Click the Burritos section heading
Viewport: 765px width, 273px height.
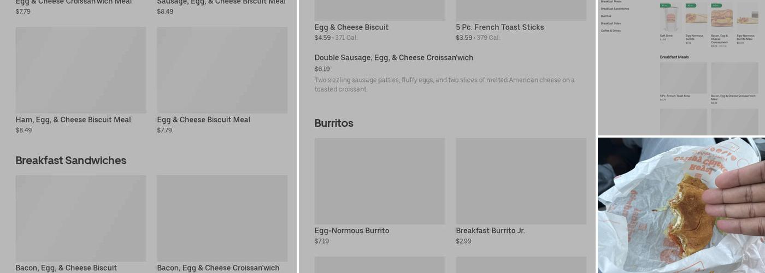point(334,123)
